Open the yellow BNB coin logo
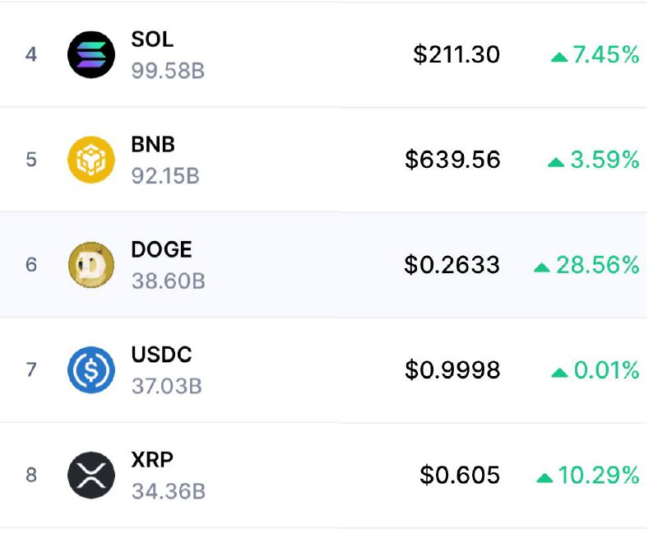Viewport: 658px width, 539px height. 91,160
